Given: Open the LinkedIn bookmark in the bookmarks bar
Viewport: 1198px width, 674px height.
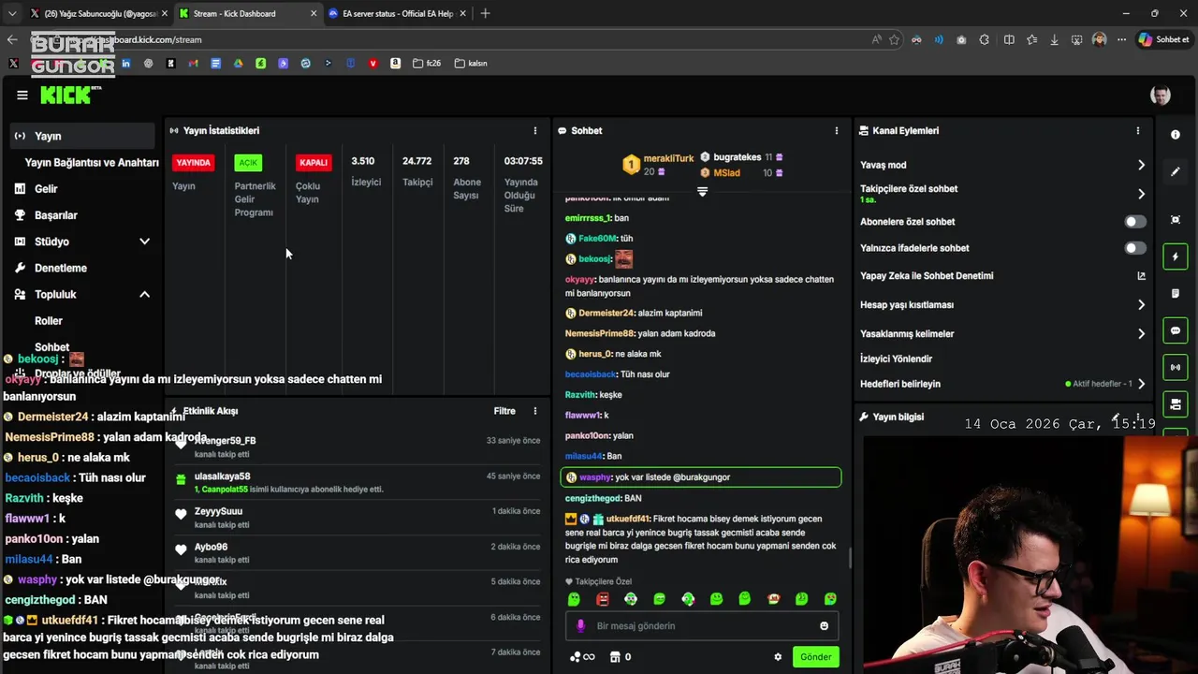Looking at the screenshot, I should click(125, 64).
